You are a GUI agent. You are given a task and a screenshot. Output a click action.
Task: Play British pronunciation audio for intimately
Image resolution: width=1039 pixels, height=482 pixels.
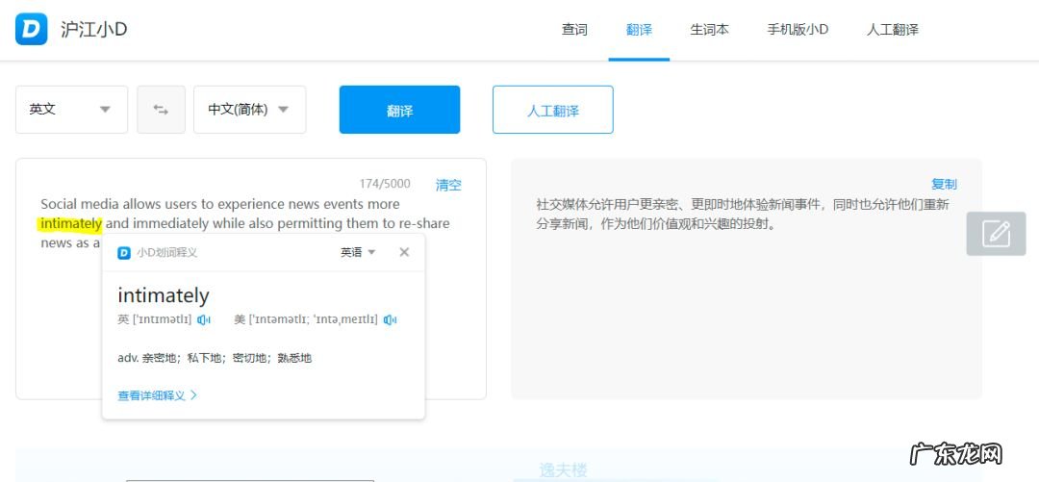tap(204, 319)
